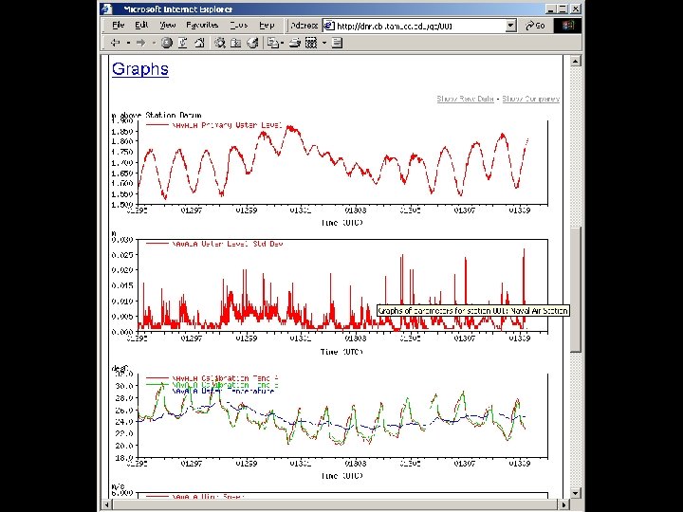Click the horizontal scrollbar left arrow
The height and width of the screenshot is (512, 683).
107,504
